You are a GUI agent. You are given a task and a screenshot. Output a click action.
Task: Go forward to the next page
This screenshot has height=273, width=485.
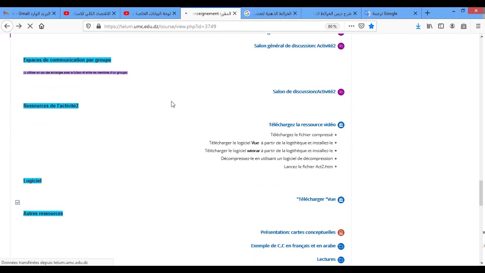[19, 26]
